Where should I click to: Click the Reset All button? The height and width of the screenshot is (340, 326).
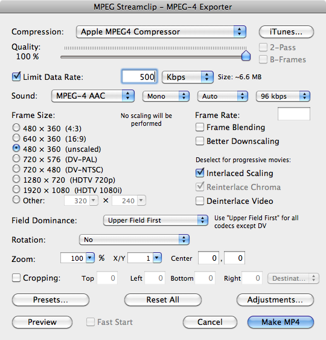click(x=162, y=299)
